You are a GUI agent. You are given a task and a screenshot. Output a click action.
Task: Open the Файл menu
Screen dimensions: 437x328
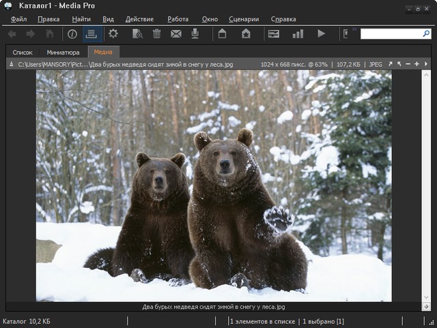18,19
